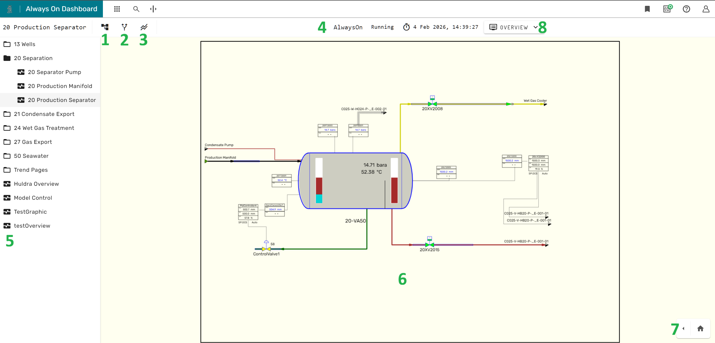The width and height of the screenshot is (715, 343).
Task: Collapse the 20 Separation folder
Action: pos(33,58)
